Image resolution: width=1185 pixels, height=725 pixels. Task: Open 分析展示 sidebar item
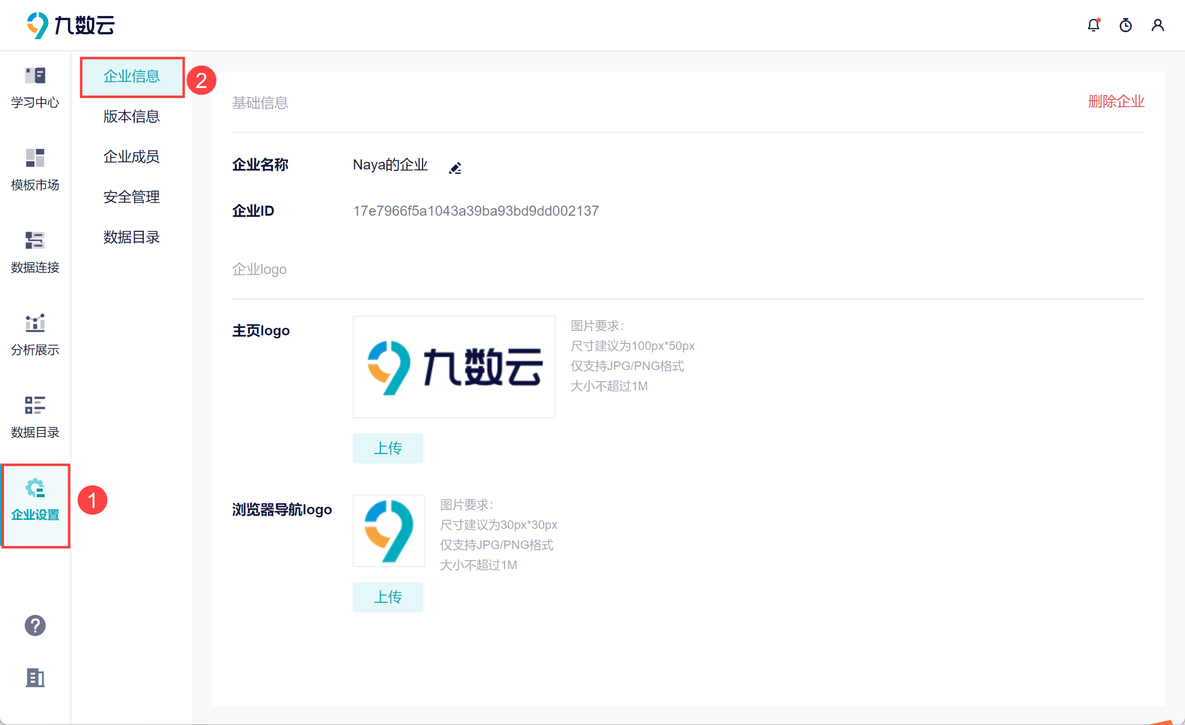coord(35,335)
